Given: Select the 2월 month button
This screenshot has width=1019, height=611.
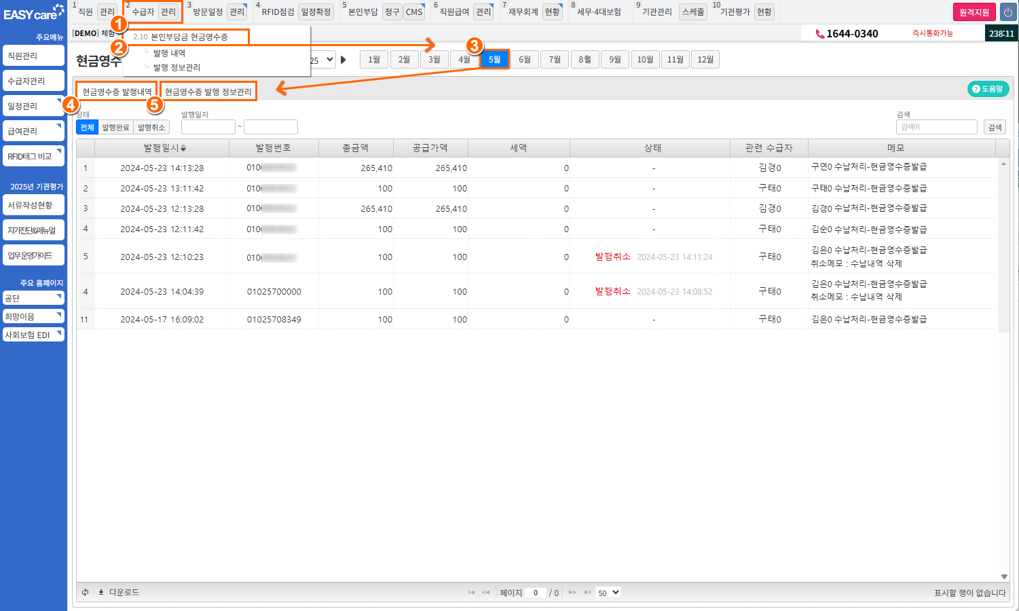Looking at the screenshot, I should click(404, 60).
